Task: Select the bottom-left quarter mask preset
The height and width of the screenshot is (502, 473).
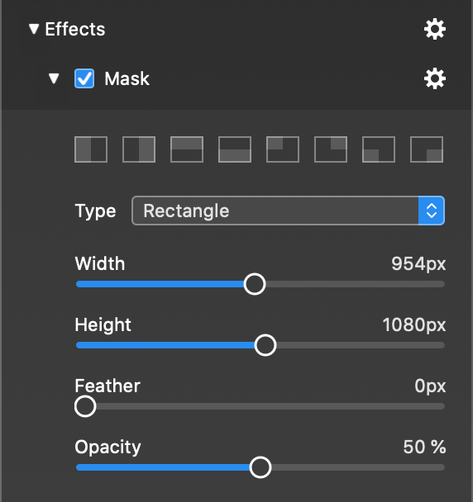Action: coord(379,149)
